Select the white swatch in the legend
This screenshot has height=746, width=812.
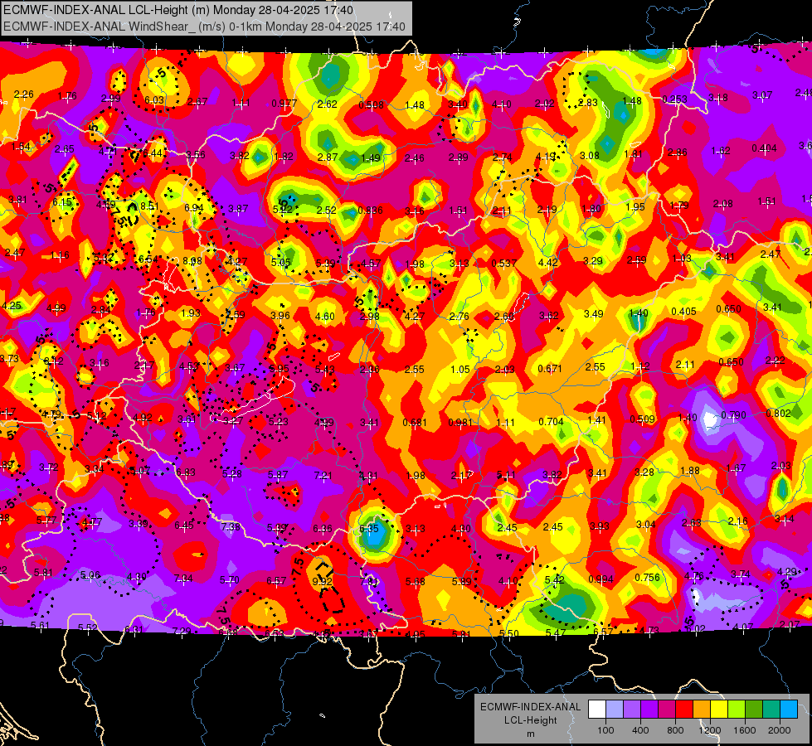click(x=597, y=710)
